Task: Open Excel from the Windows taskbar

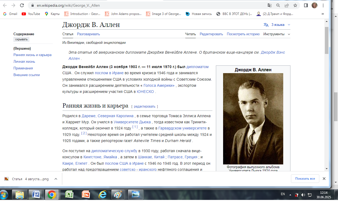Action: click(x=69, y=194)
